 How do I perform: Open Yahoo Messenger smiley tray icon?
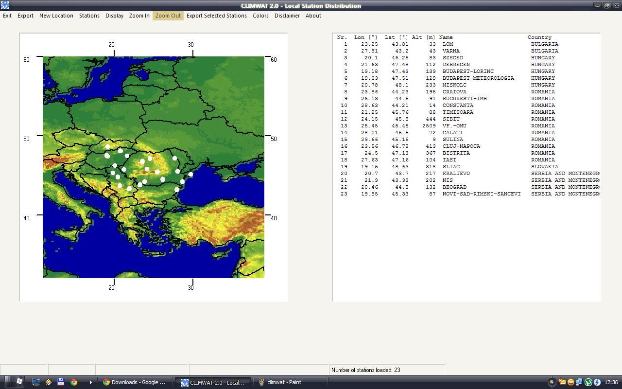coord(571,382)
